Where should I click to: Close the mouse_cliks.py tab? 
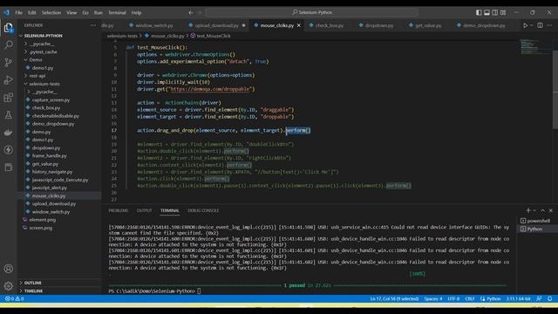pos(299,25)
